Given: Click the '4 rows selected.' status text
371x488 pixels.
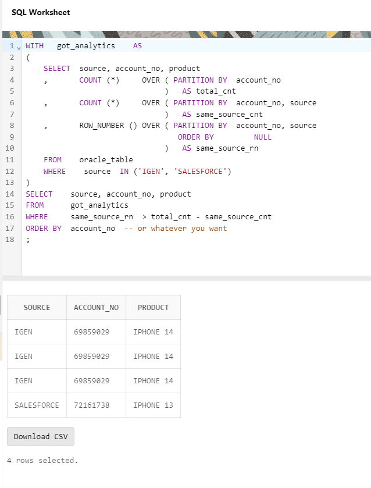Looking at the screenshot, I should [x=42, y=460].
